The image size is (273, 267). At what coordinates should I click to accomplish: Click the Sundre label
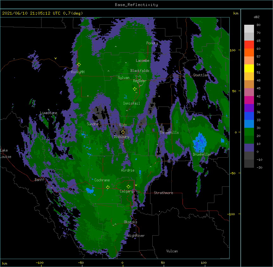[x=92, y=124]
